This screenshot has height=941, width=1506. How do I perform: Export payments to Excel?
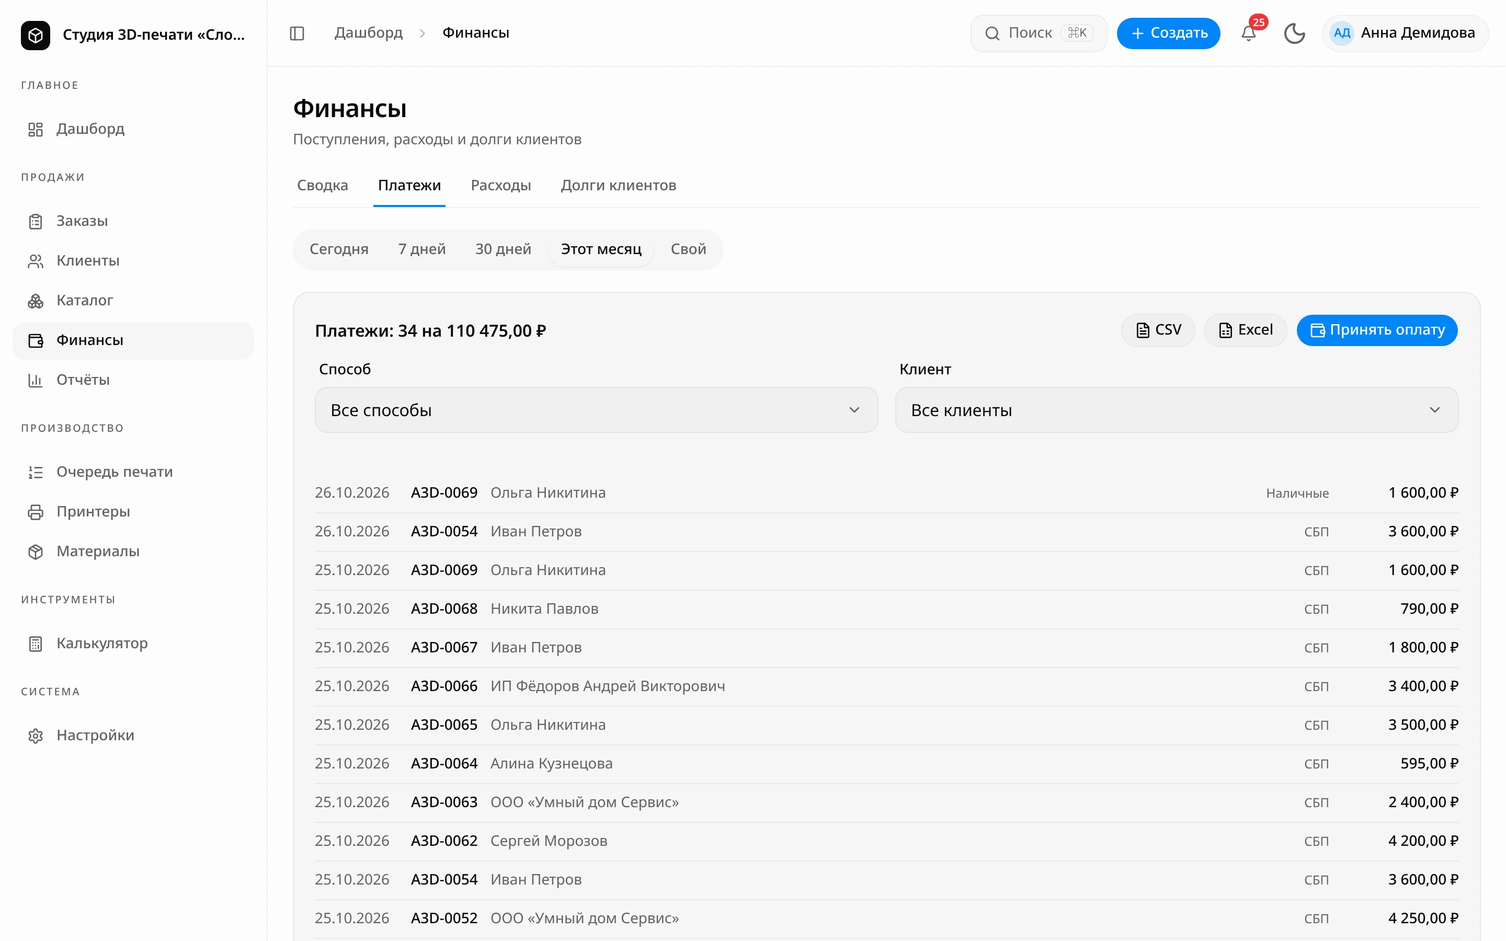point(1245,330)
